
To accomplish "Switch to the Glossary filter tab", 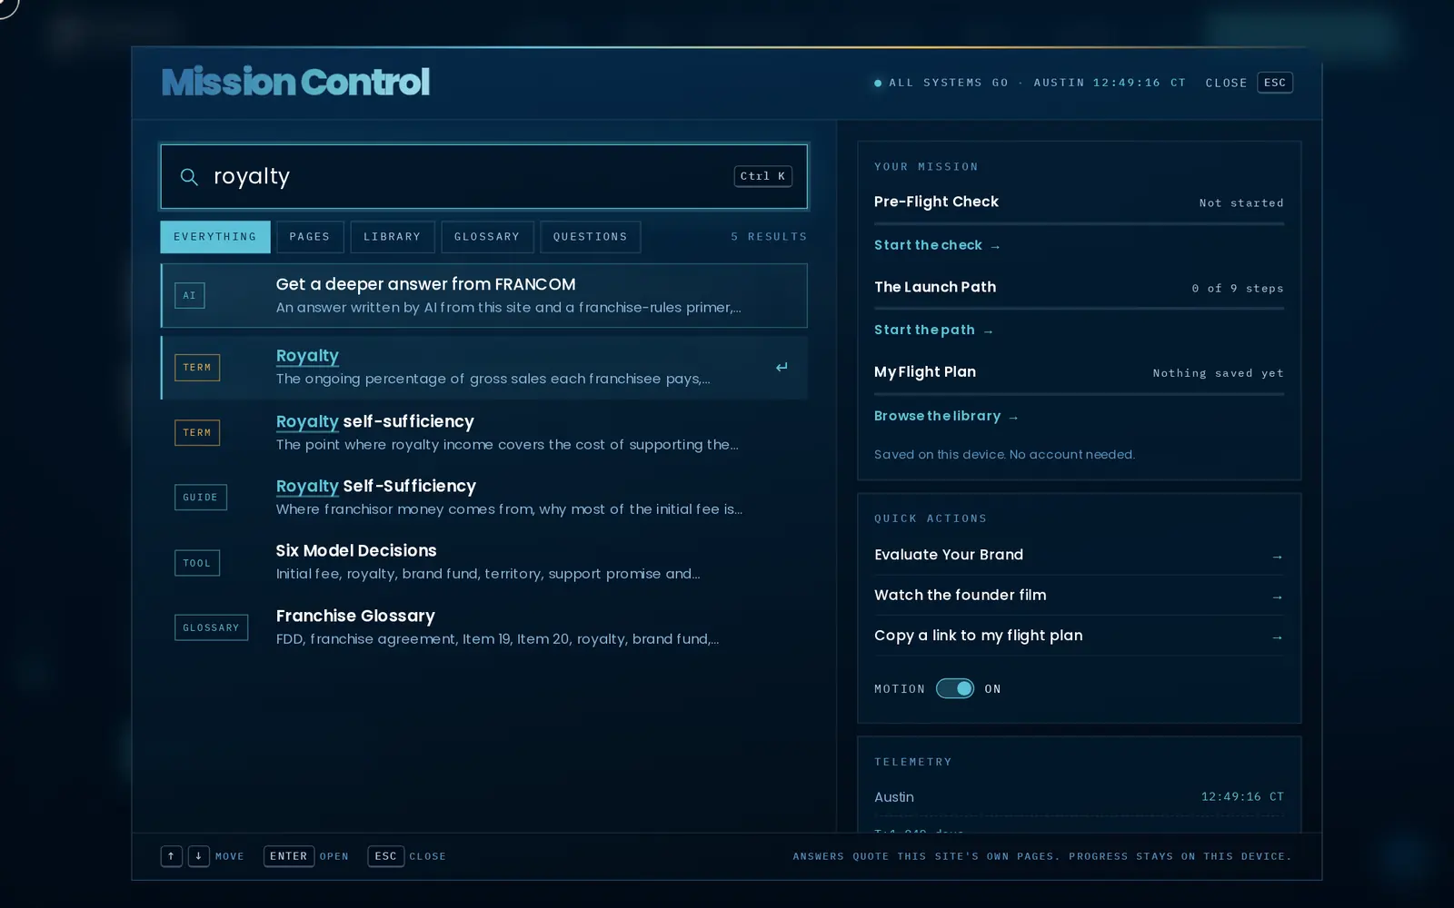I will point(487,237).
